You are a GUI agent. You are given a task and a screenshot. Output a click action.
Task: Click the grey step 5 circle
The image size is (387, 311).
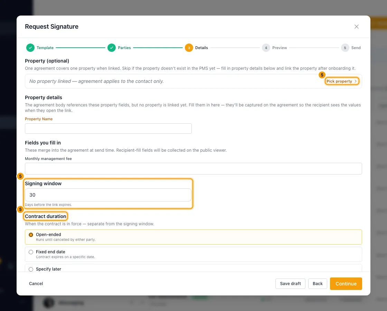coord(345,48)
